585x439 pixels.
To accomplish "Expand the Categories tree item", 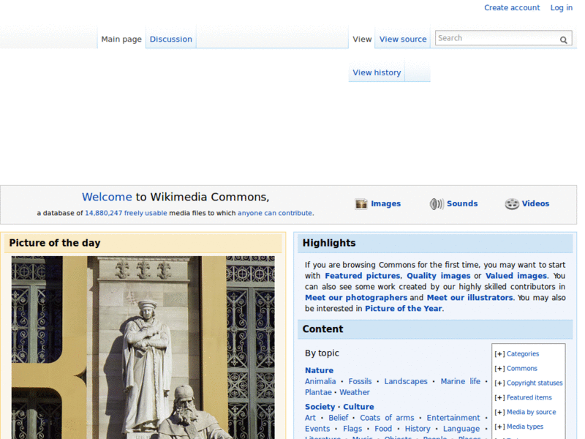I will [x=499, y=354].
